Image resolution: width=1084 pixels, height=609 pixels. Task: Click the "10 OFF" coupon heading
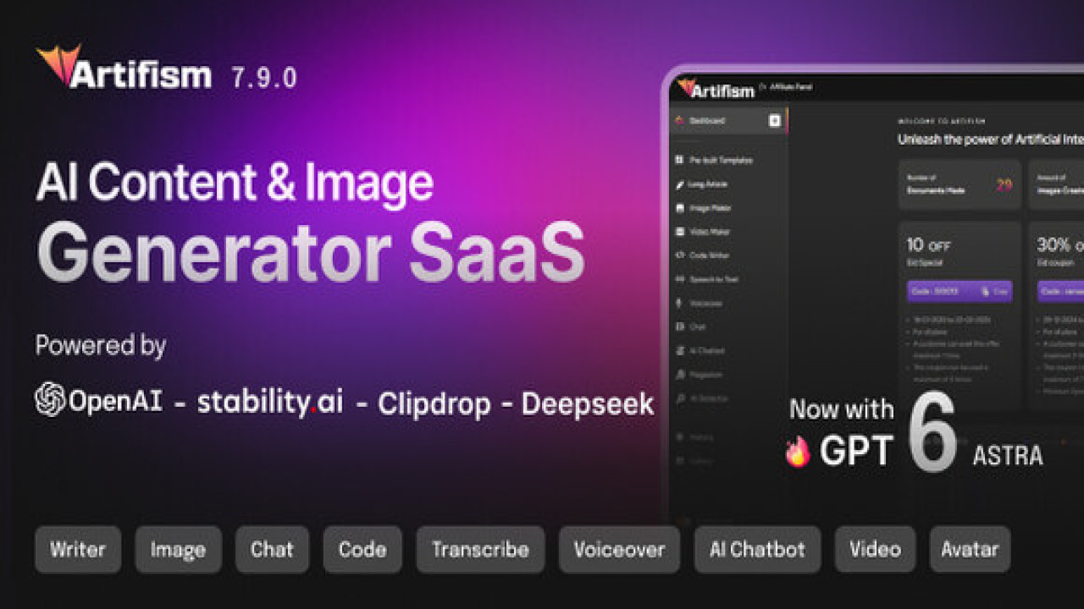(929, 245)
